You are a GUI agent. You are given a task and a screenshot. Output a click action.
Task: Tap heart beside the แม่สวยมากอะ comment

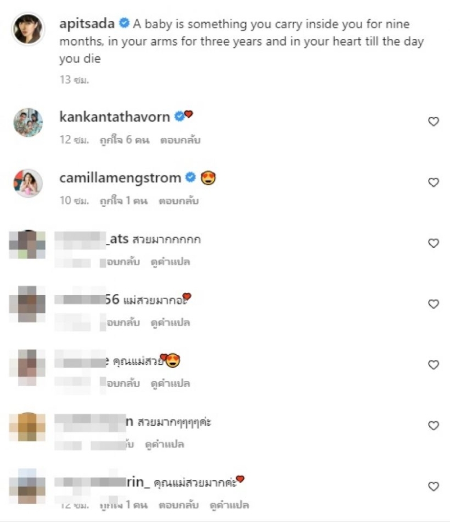pyautogui.click(x=433, y=304)
